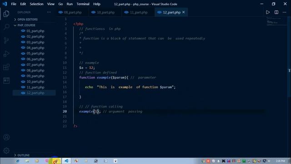Switch to the 10_part.php editor tab
Viewport: 291px width, 164px height.
tap(105, 12)
